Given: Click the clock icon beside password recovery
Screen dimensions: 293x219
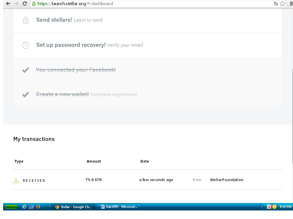Looking at the screenshot, I should tap(26, 45).
